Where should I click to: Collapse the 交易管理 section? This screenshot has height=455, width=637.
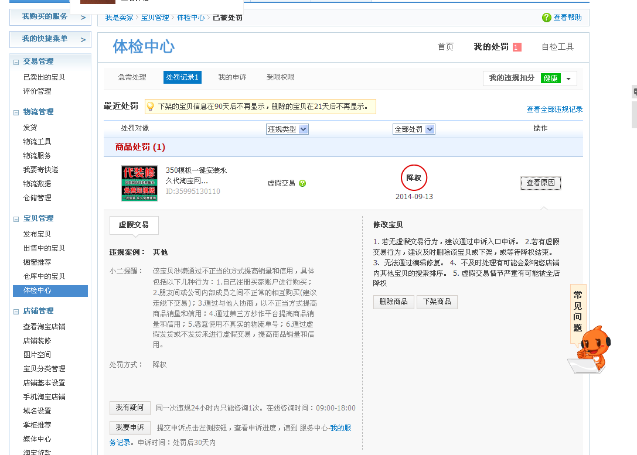point(16,62)
